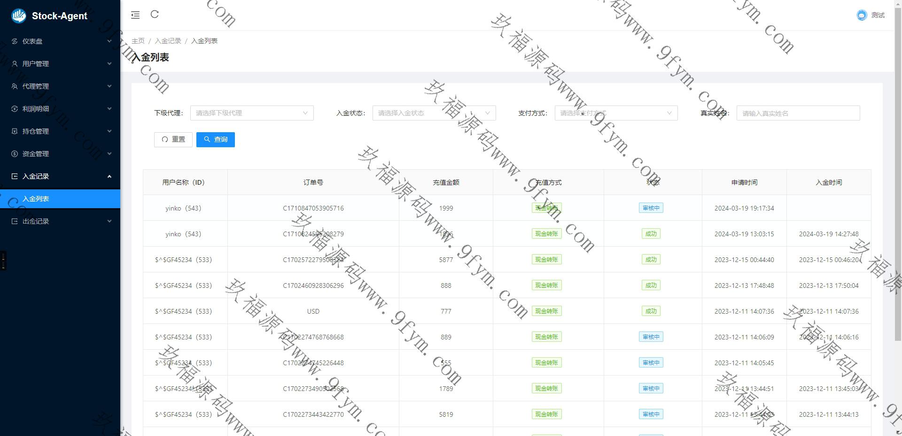902x436 pixels.
Task: Open the 入金状态 status dropdown
Action: click(434, 113)
